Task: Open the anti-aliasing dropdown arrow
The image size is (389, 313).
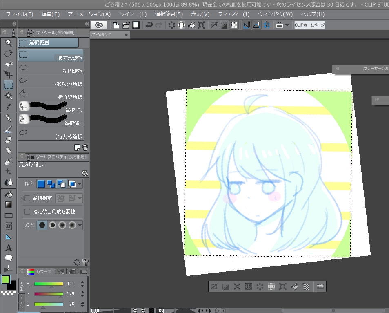Action: (80, 225)
